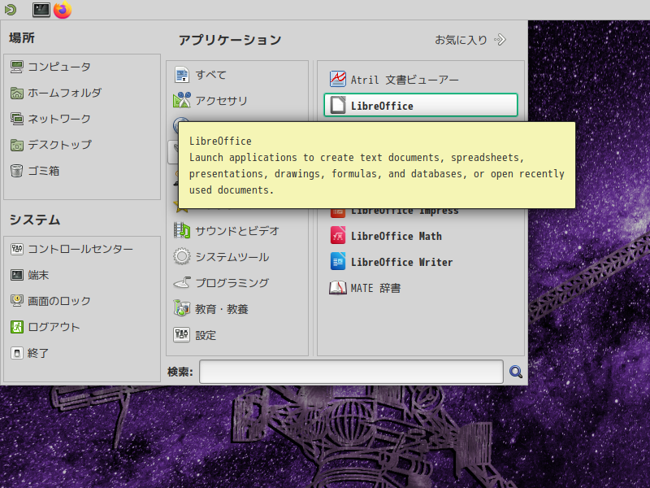The image size is (650, 488).
Task: Click MATE 辞書 label
Action: 375,288
